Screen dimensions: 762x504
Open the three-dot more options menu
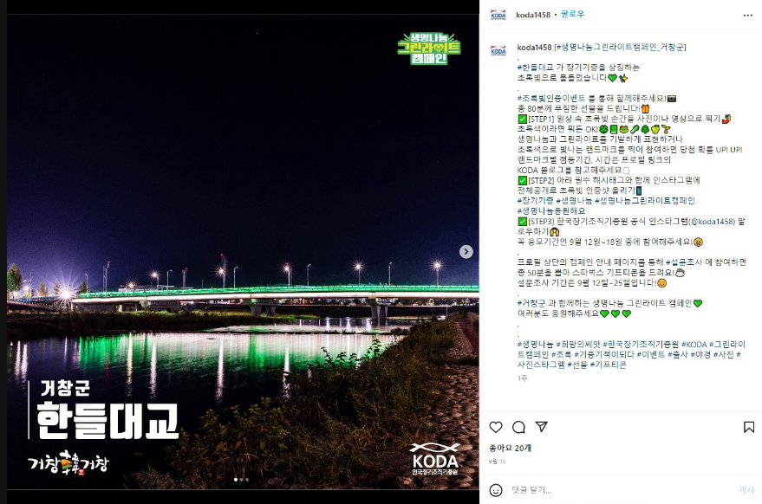(748, 15)
